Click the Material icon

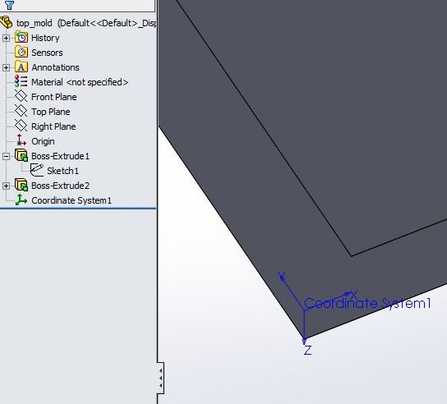coord(21,82)
